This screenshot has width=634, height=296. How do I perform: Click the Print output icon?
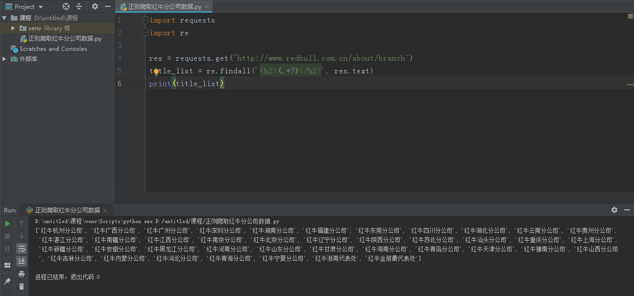click(x=22, y=274)
